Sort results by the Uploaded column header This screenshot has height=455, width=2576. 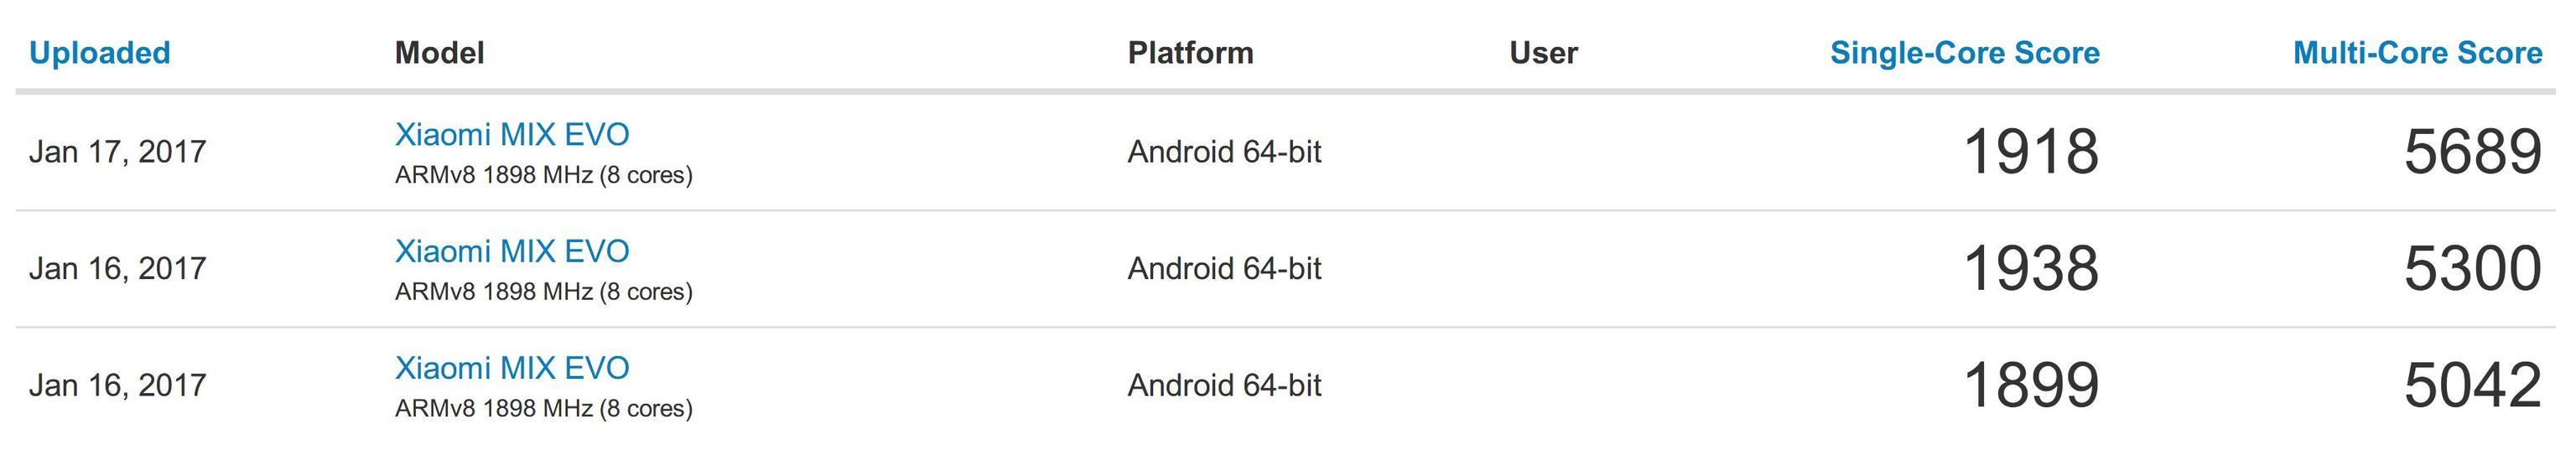coord(100,52)
